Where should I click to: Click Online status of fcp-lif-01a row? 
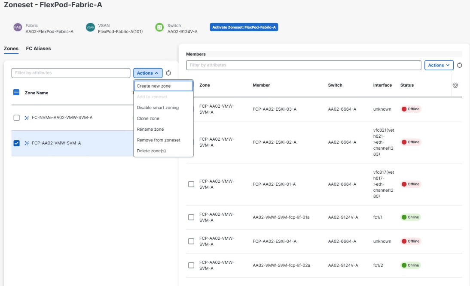click(x=411, y=217)
